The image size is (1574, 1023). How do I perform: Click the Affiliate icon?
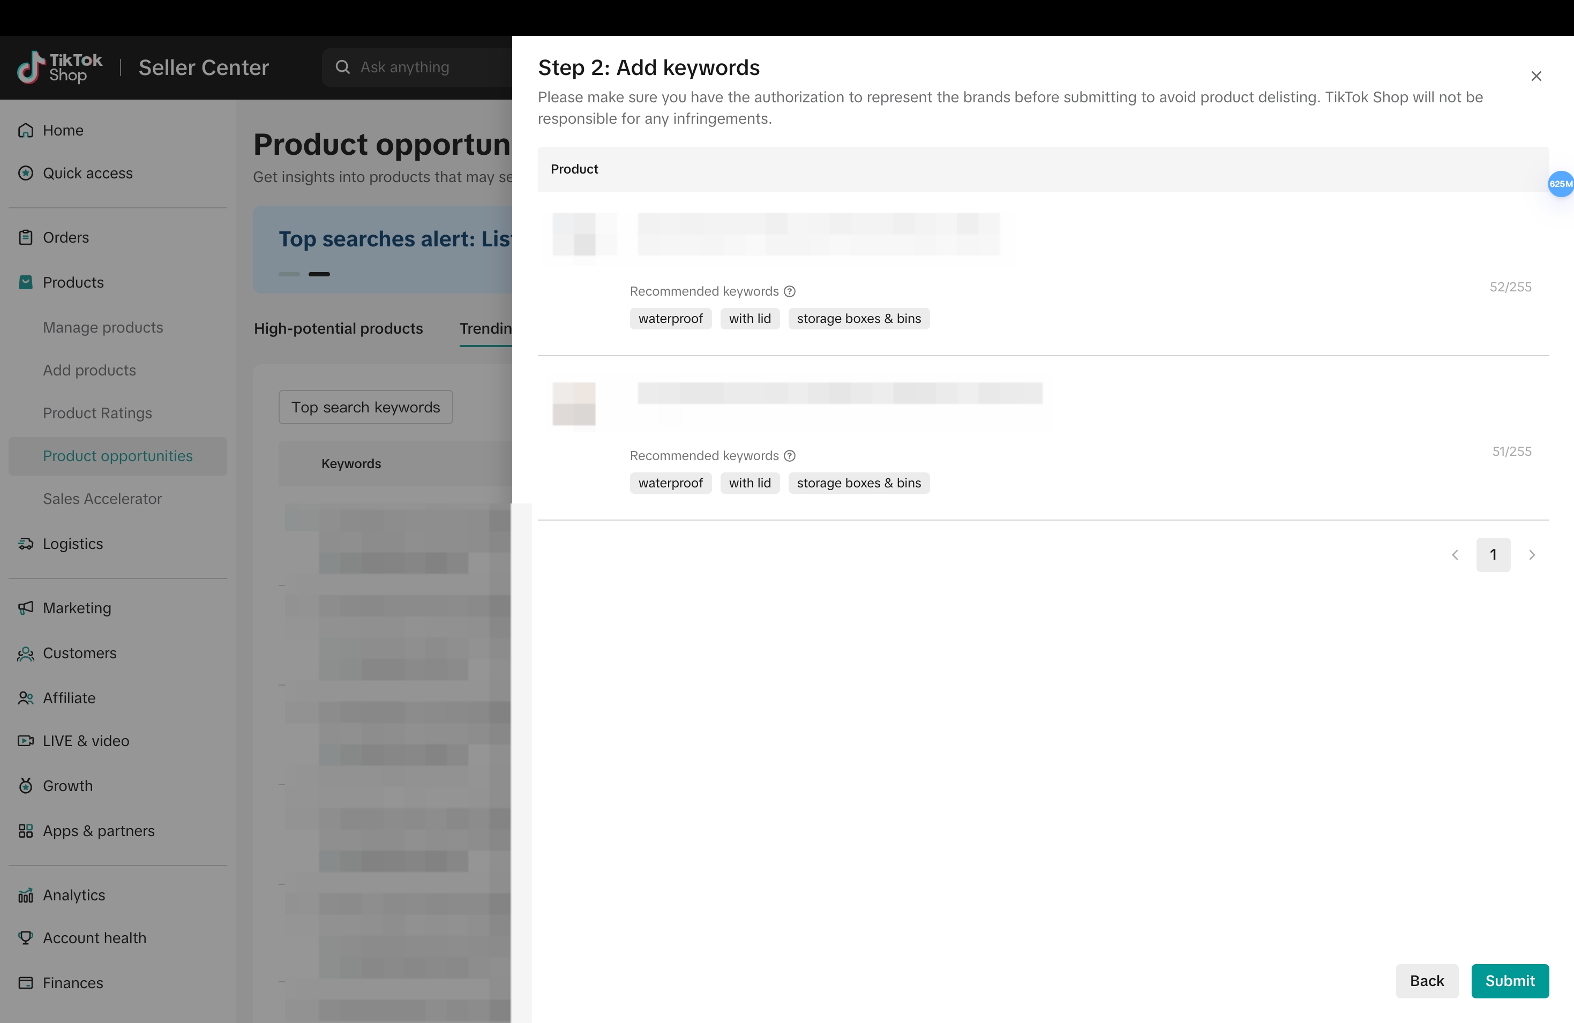(x=26, y=698)
